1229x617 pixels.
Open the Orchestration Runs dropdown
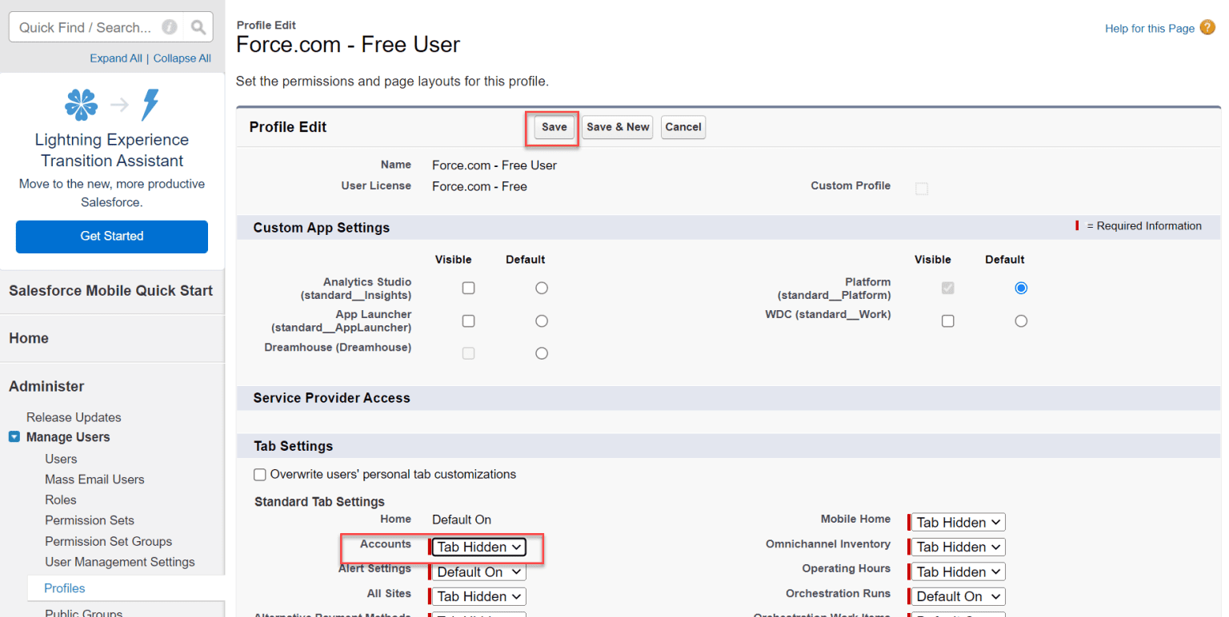click(958, 597)
